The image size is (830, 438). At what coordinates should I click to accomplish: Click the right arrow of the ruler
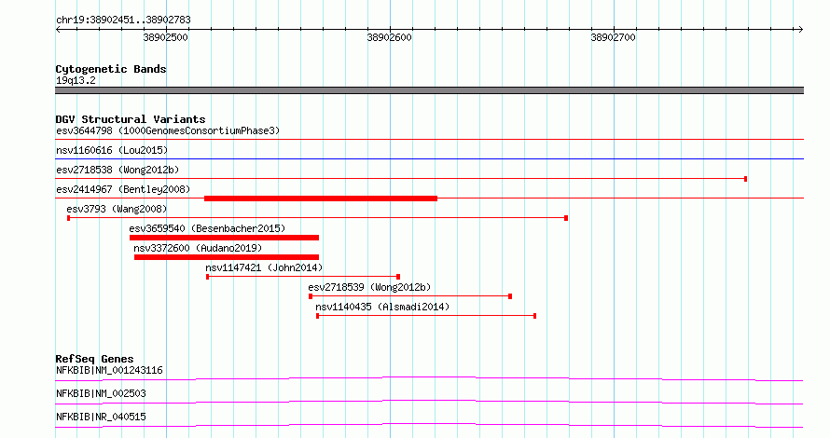(800, 30)
